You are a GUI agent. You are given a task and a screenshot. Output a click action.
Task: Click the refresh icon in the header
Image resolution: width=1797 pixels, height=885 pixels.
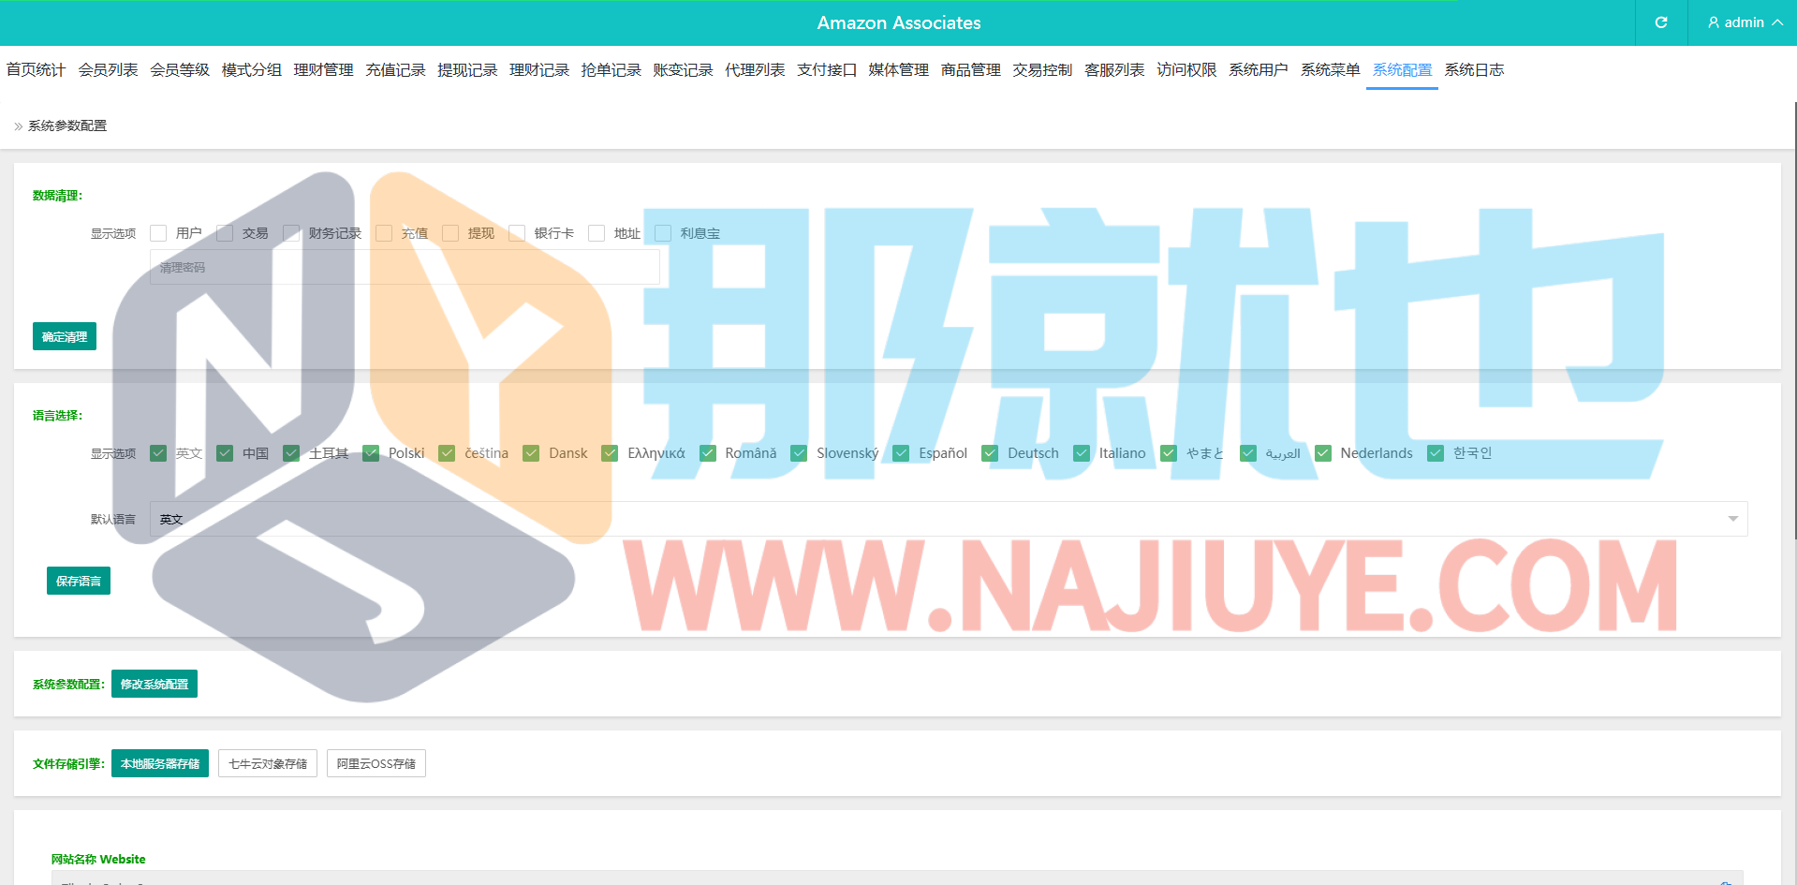click(1660, 22)
